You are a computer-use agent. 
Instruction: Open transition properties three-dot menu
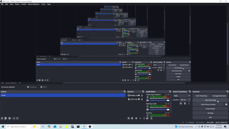pyautogui.click(x=189, y=104)
